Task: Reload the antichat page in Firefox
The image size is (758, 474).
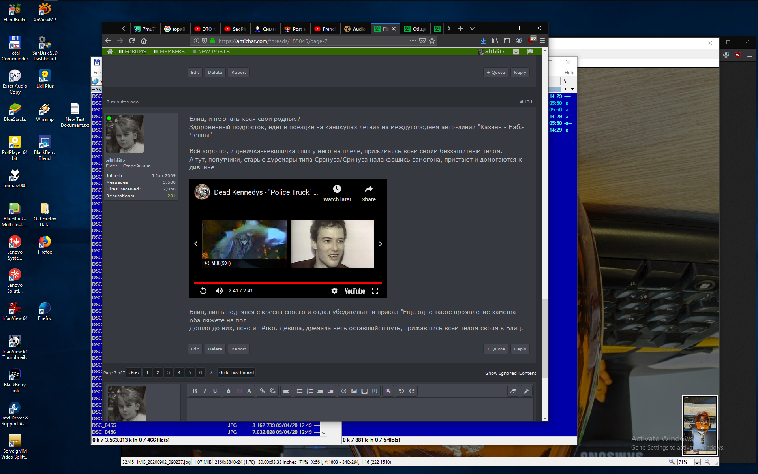Action: [x=132, y=41]
